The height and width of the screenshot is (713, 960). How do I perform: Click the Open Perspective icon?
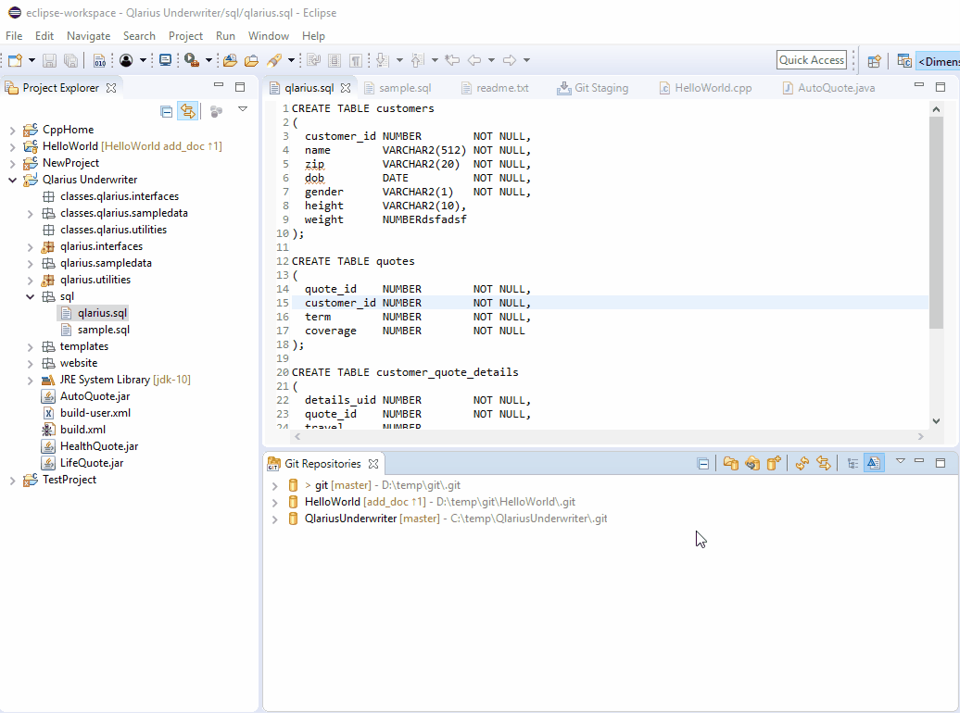point(874,61)
